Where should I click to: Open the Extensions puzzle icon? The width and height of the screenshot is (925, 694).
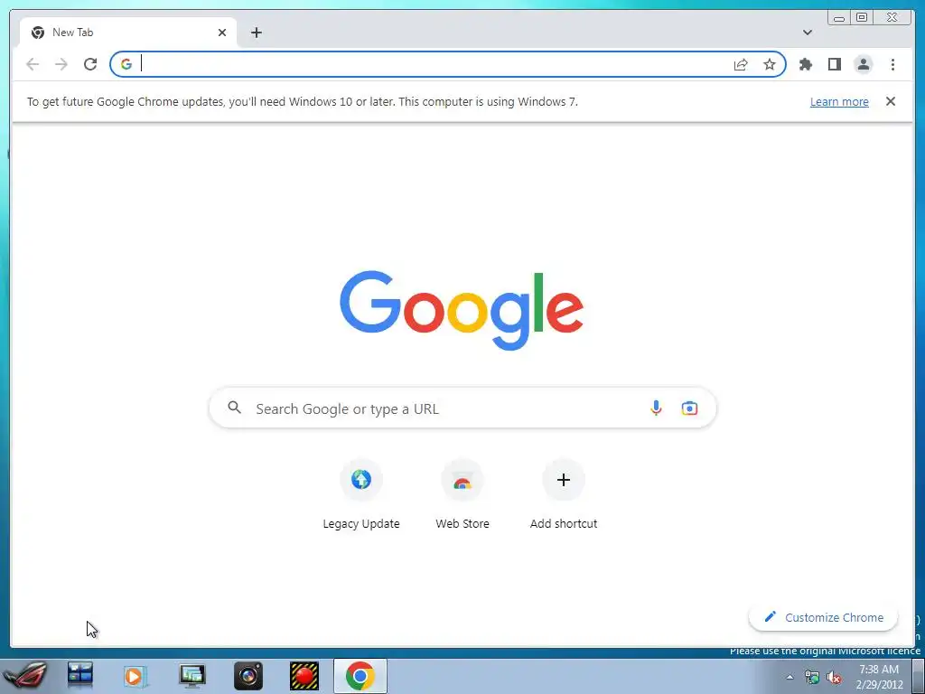coord(805,64)
